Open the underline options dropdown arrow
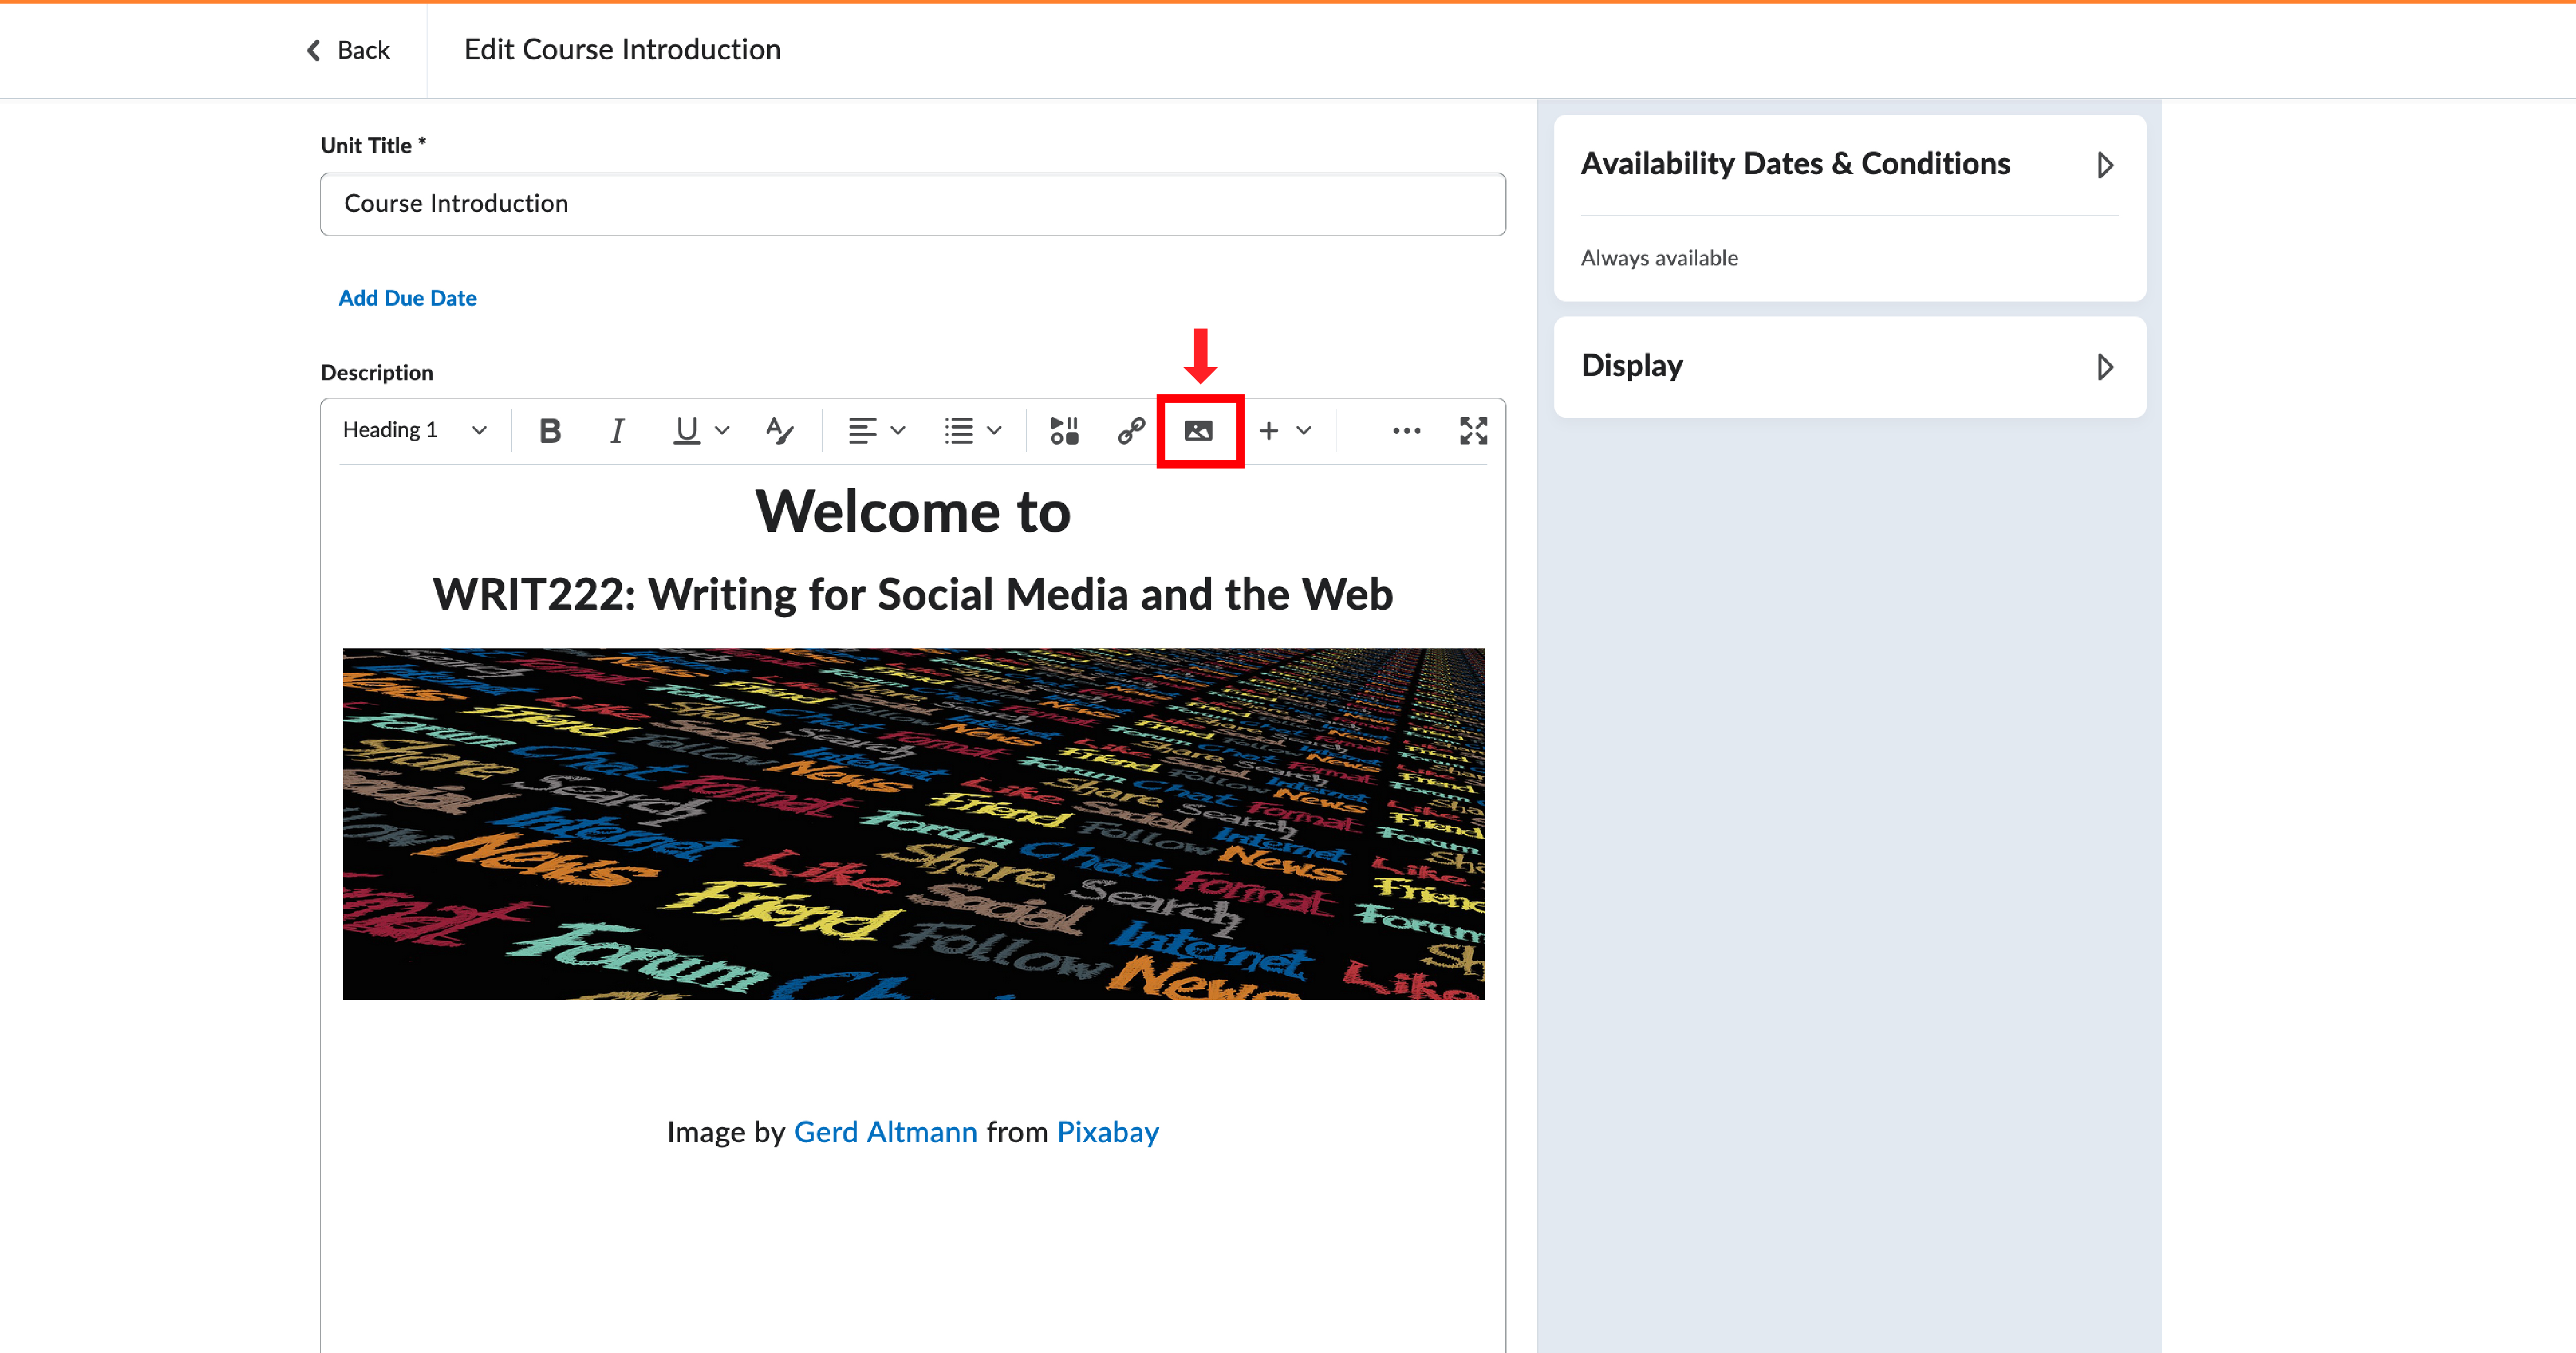This screenshot has width=2576, height=1353. [722, 430]
